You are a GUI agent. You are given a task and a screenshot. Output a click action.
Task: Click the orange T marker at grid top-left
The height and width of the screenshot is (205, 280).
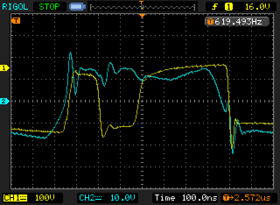pos(16,21)
